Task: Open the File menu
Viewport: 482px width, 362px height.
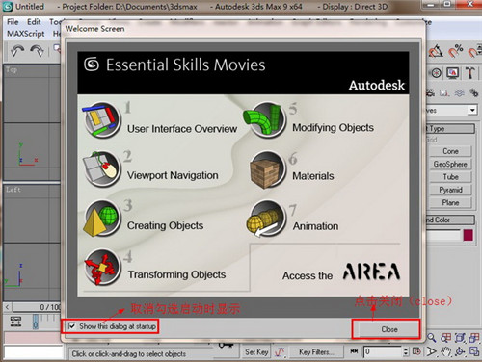Action: 13,22
